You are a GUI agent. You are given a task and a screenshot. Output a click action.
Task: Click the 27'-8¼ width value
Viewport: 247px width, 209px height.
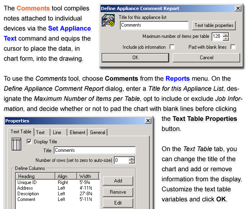[x=86, y=194]
